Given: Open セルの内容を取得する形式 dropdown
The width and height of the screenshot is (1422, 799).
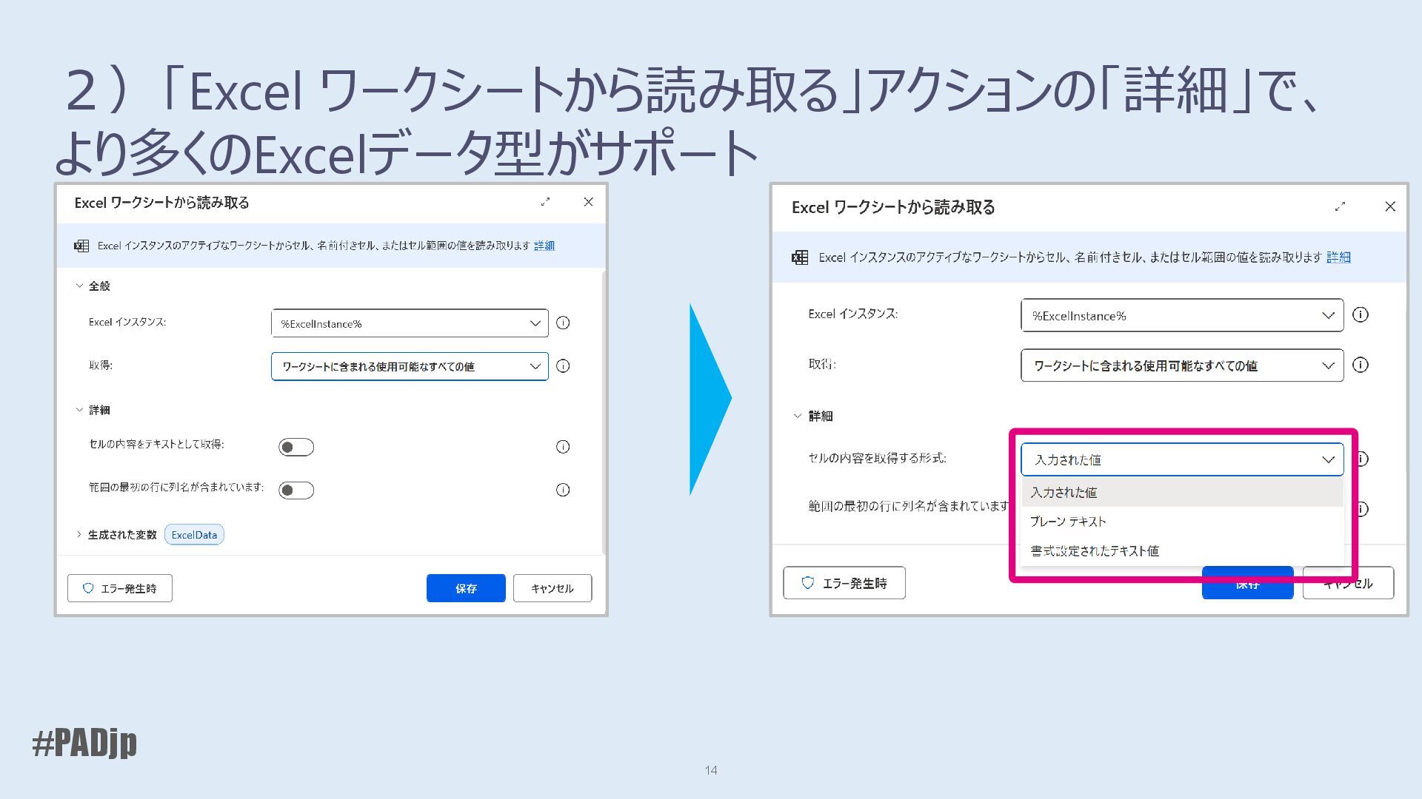Looking at the screenshot, I should coord(1182,459).
